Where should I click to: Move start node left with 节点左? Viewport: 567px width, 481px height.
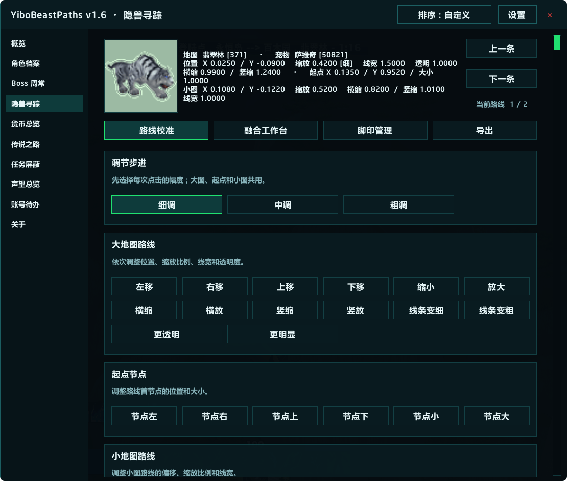click(144, 416)
